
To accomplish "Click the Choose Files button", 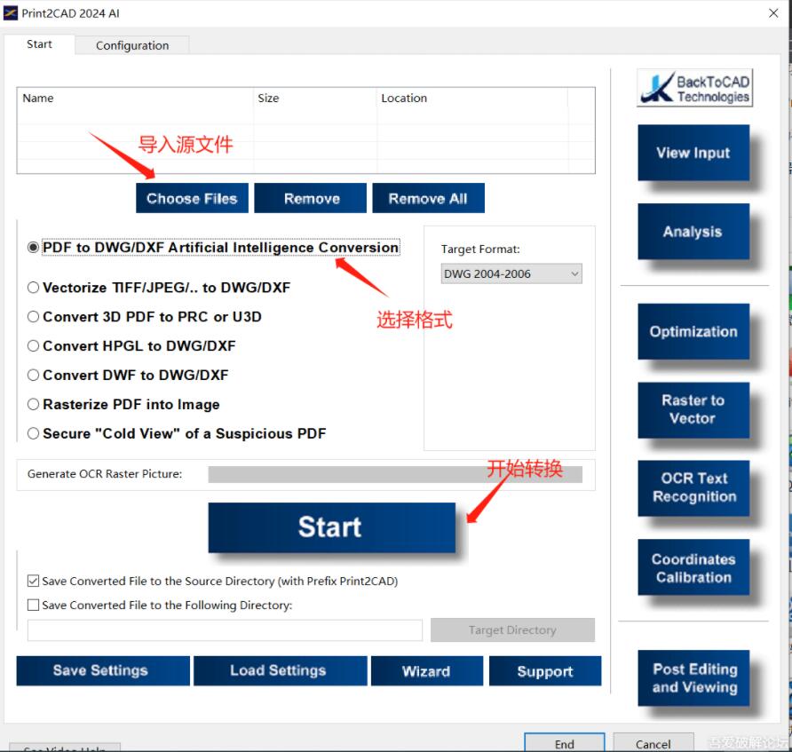I will (x=192, y=199).
